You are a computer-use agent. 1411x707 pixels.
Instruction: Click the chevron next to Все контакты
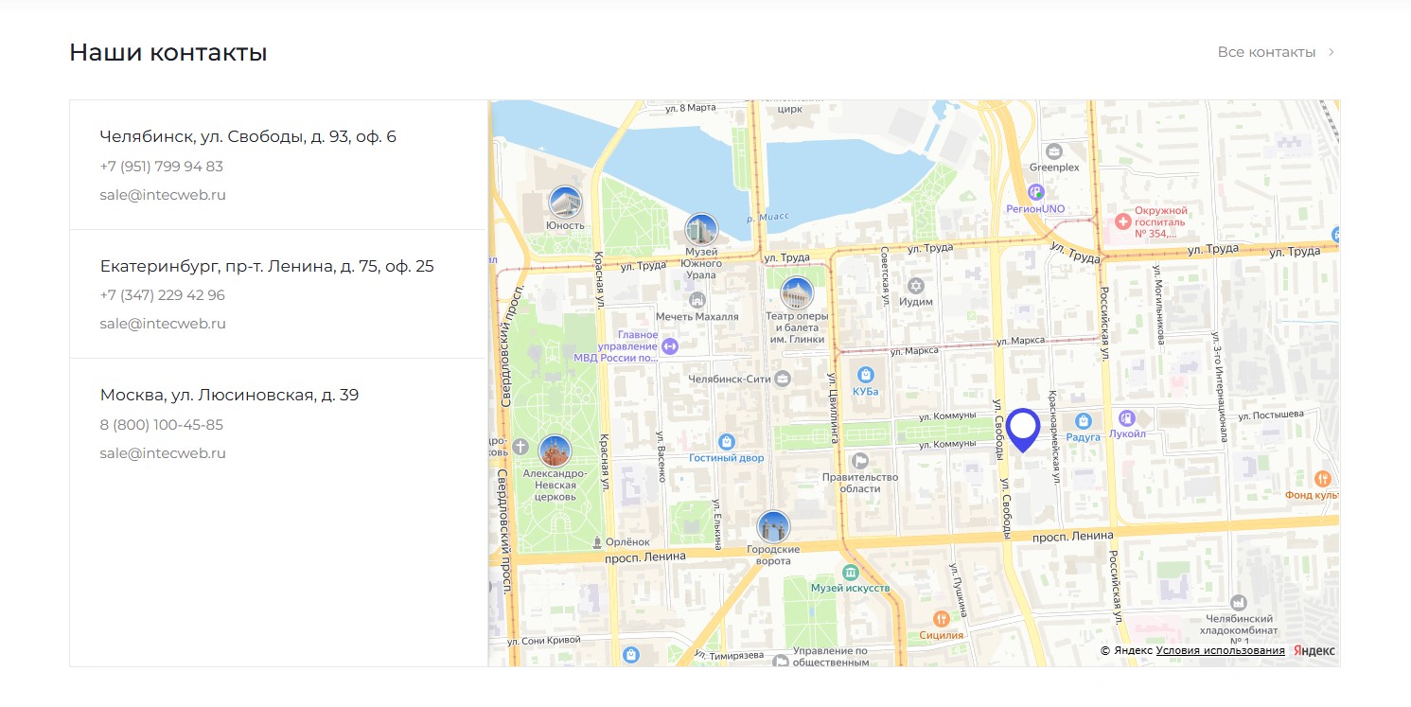pos(1332,52)
